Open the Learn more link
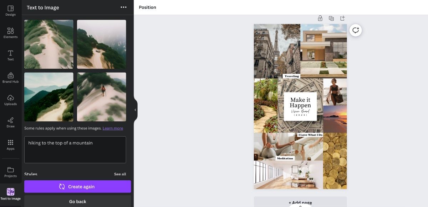 click(113, 128)
